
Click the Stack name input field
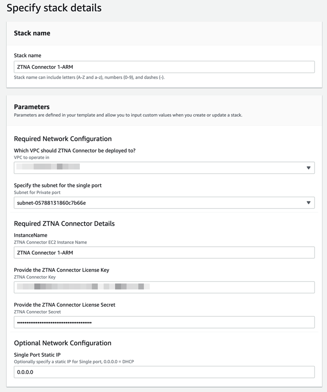pyautogui.click(x=163, y=67)
